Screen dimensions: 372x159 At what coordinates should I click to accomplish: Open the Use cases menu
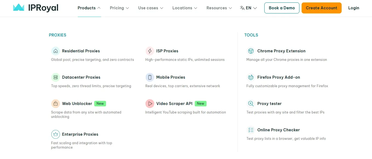click(151, 8)
